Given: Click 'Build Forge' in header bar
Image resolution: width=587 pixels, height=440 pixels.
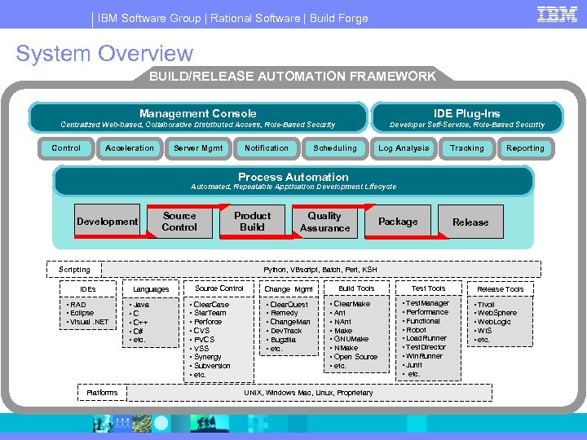Looking at the screenshot, I should tap(339, 18).
